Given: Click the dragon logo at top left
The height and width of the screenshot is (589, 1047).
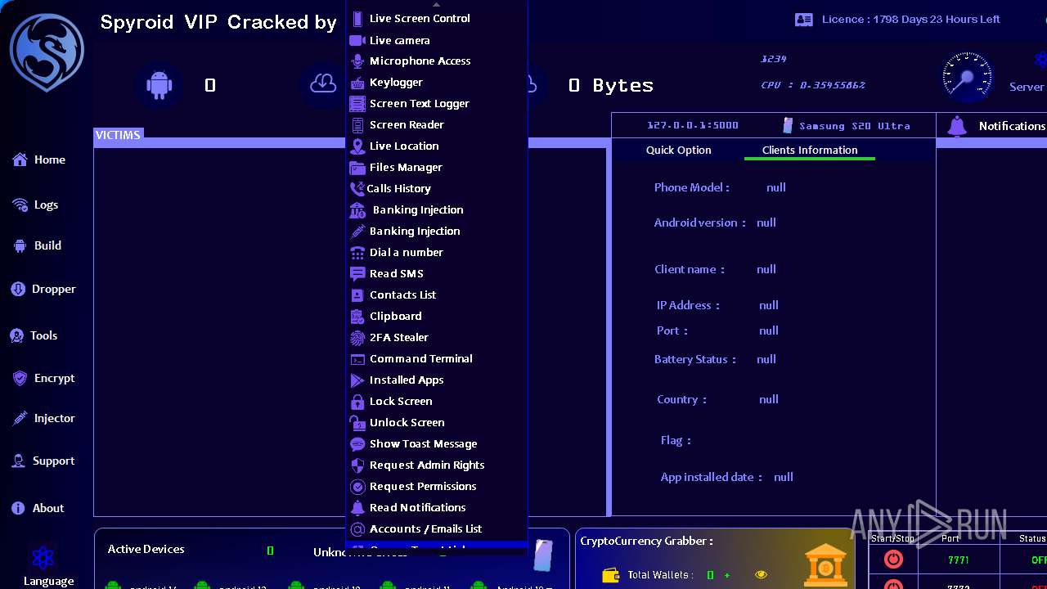Looking at the screenshot, I should click(x=47, y=52).
